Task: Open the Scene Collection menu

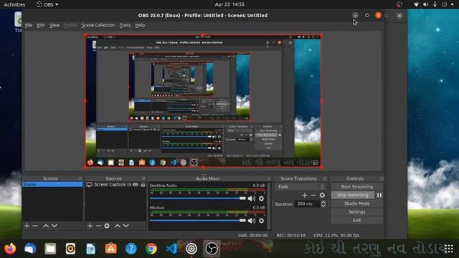Action: [x=98, y=25]
